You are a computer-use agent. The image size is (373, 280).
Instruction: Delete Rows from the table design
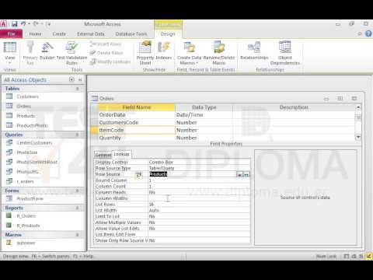click(x=106, y=53)
